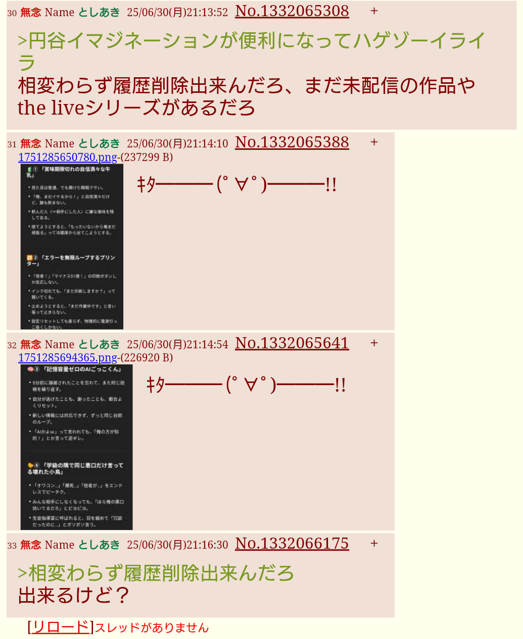Open post number link No.1332065308
This screenshot has height=639, width=523.
click(x=292, y=11)
